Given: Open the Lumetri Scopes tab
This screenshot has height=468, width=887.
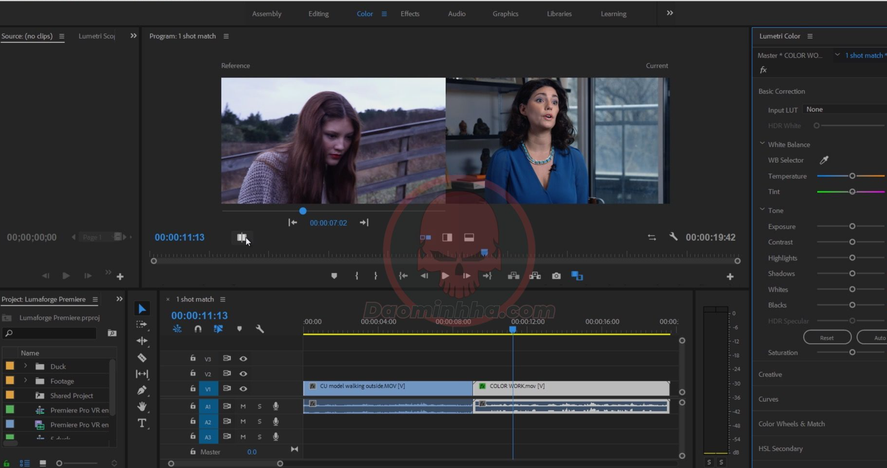Looking at the screenshot, I should coord(97,36).
